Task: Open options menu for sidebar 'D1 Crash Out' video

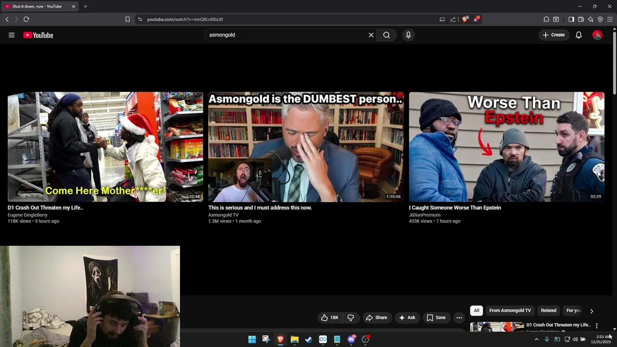Action: click(x=597, y=326)
